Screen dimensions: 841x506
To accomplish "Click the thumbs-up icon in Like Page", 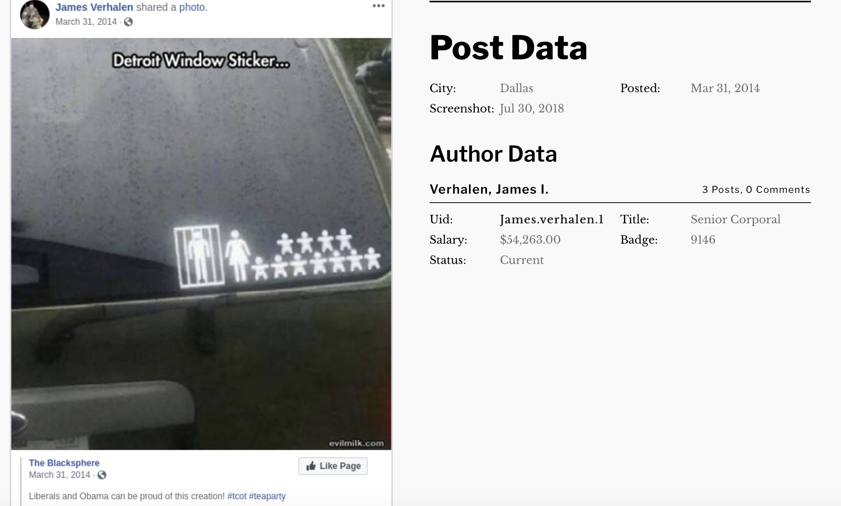I will (x=311, y=466).
